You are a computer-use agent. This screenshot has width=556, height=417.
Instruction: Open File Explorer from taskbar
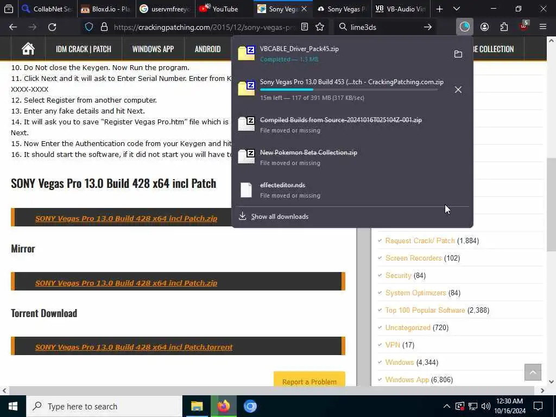(x=197, y=406)
